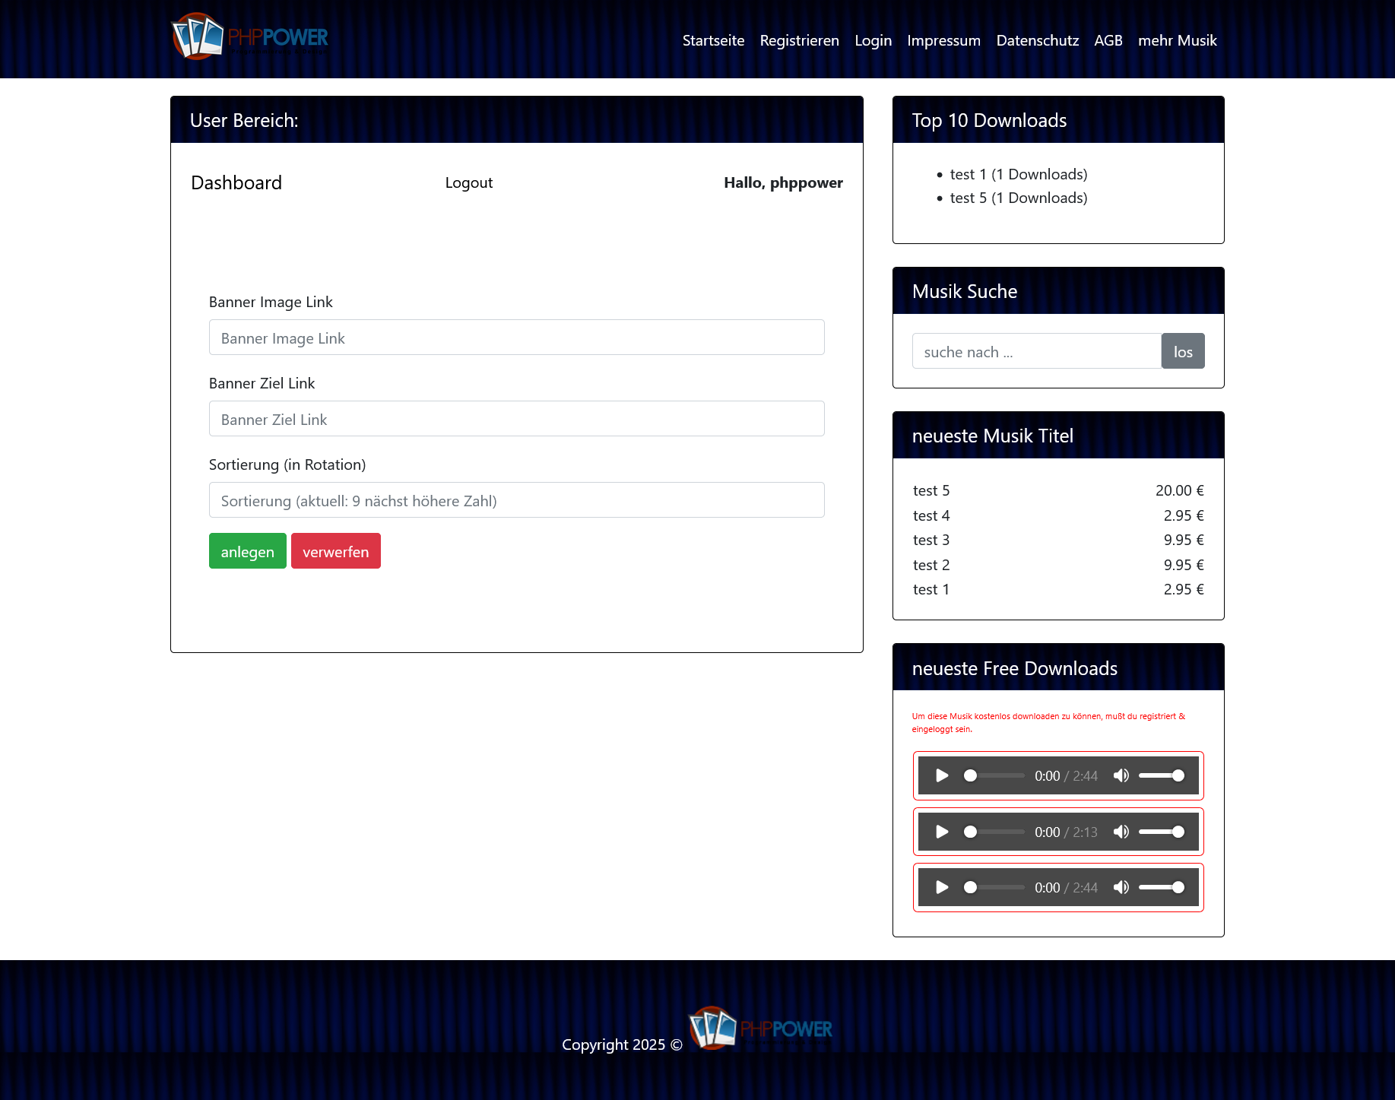Mute the third audio player
The image size is (1395, 1100).
[x=1121, y=887]
